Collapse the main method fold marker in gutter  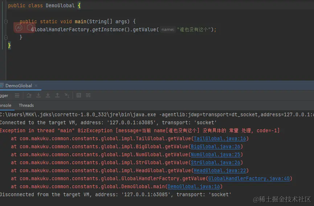(x=6, y=22)
